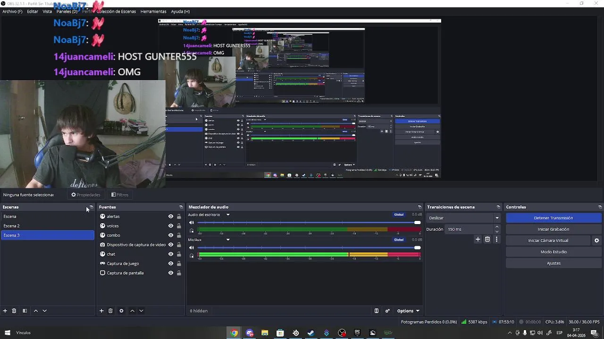Remove source using trash icon in Fuentes

click(x=110, y=311)
